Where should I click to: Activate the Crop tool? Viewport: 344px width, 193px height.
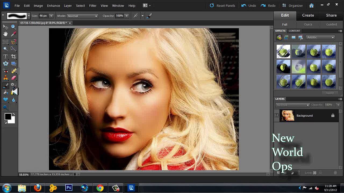pyautogui.click(x=13, y=56)
